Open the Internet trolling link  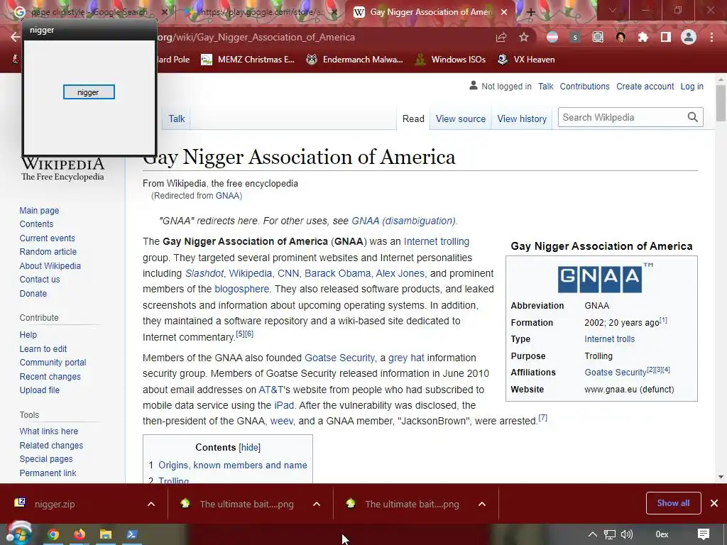pyautogui.click(x=437, y=241)
